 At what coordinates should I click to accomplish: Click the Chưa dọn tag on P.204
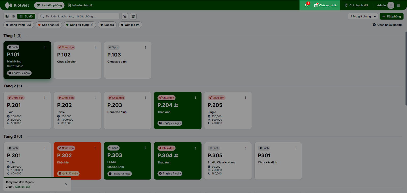pyautogui.click(x=167, y=98)
